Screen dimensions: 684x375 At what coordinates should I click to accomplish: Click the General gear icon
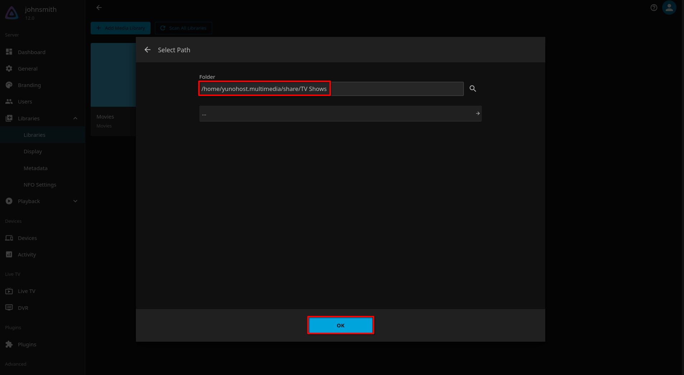(x=9, y=68)
